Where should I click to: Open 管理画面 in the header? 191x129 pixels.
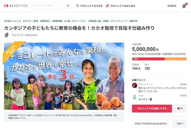[x=172, y=6]
